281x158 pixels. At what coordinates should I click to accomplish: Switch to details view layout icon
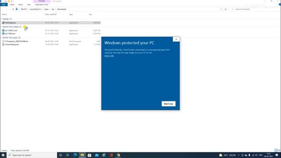coord(276,150)
